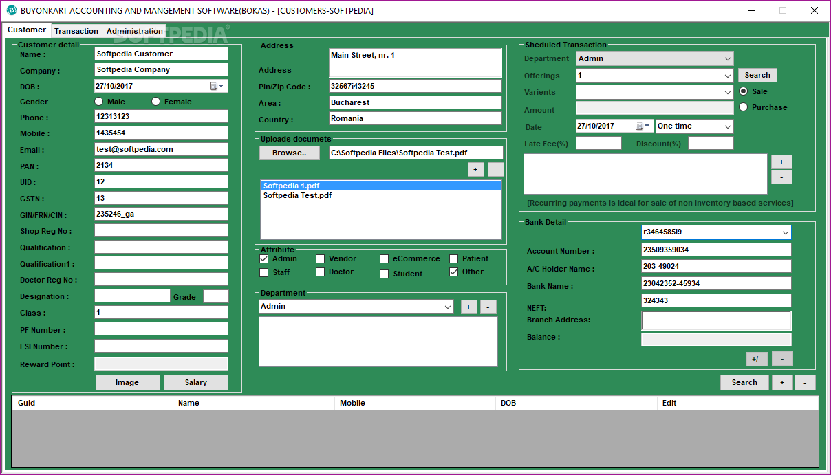Click the bottom Search button
The width and height of the screenshot is (831, 475).
tap(744, 382)
